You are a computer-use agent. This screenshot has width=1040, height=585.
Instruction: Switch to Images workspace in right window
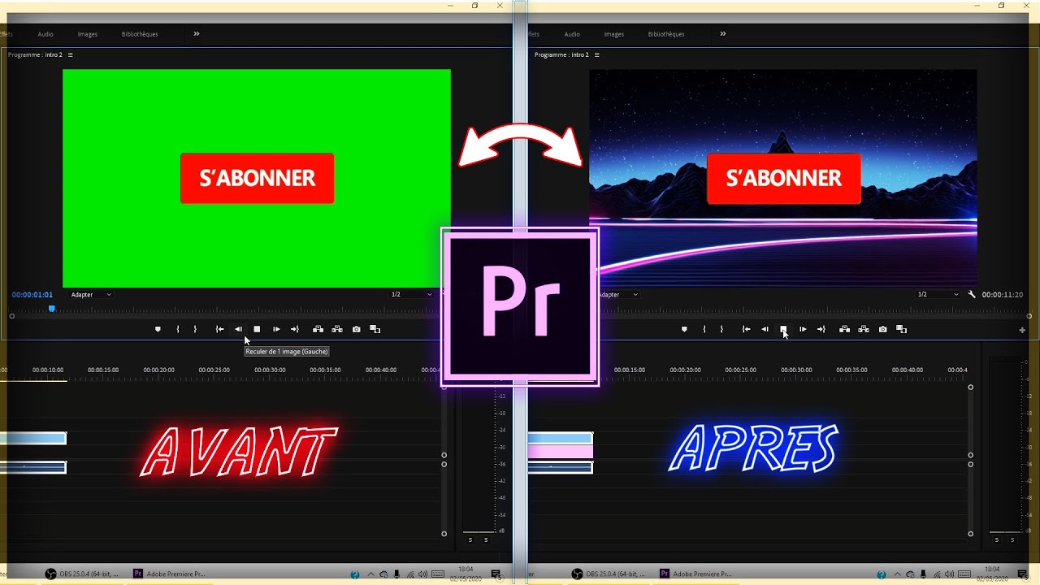[x=614, y=34]
